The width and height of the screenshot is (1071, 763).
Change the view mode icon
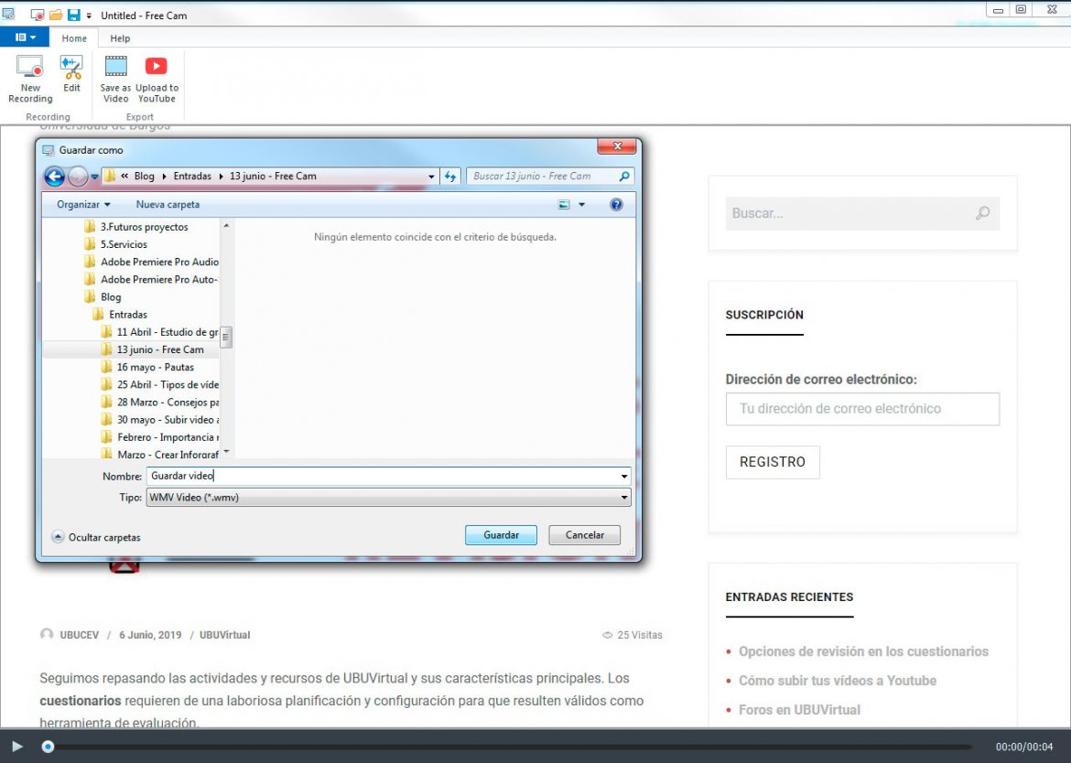click(564, 205)
